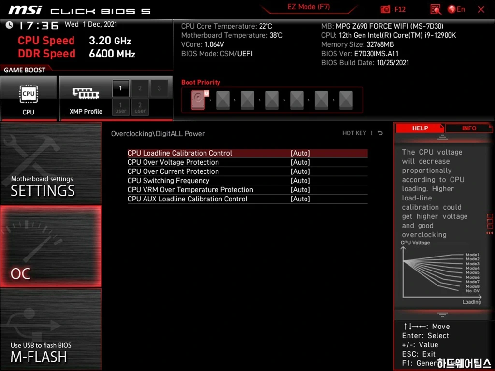
Task: Click the HOT KEY label
Action: click(354, 133)
